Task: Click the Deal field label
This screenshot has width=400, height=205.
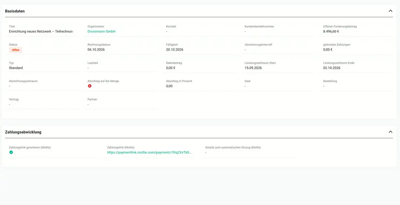Action: click(x=247, y=81)
